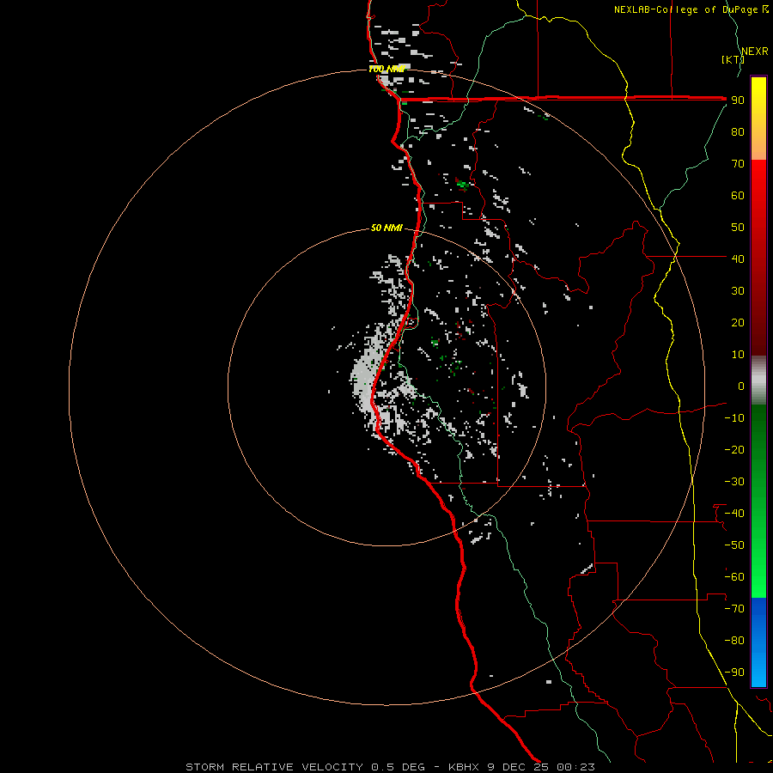Click the [KT] units label above the colorbar
The image size is (773, 773).
pos(733,59)
